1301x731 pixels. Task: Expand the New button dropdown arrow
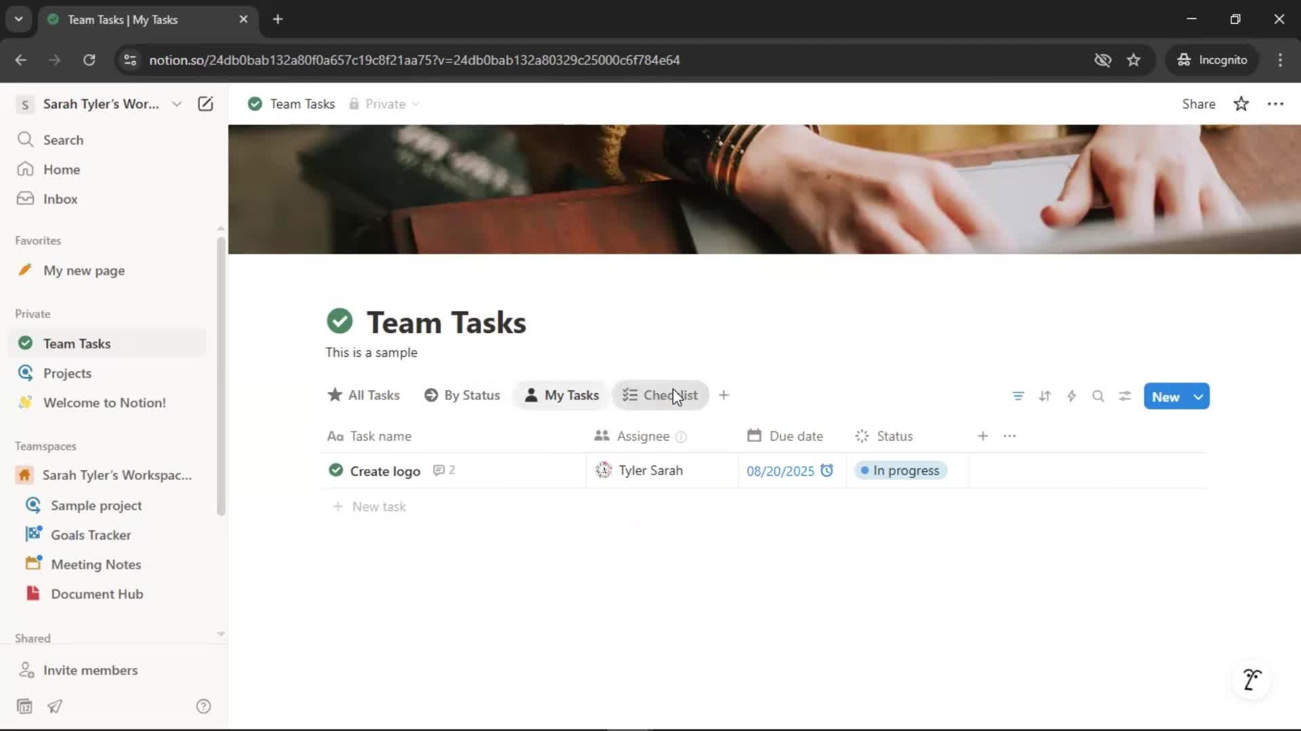[1199, 397]
